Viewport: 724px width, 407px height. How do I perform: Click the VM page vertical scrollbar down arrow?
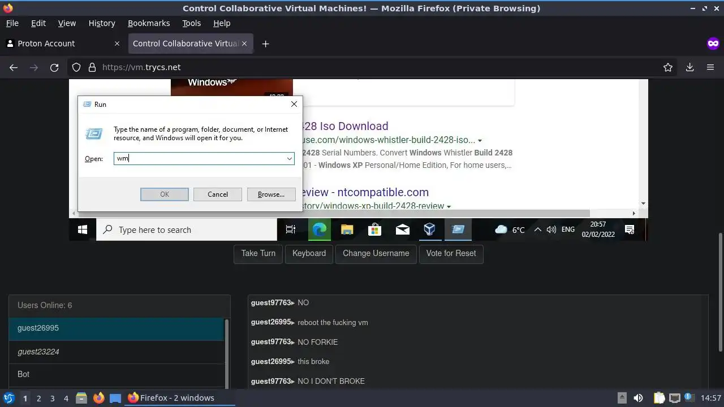pos(643,203)
